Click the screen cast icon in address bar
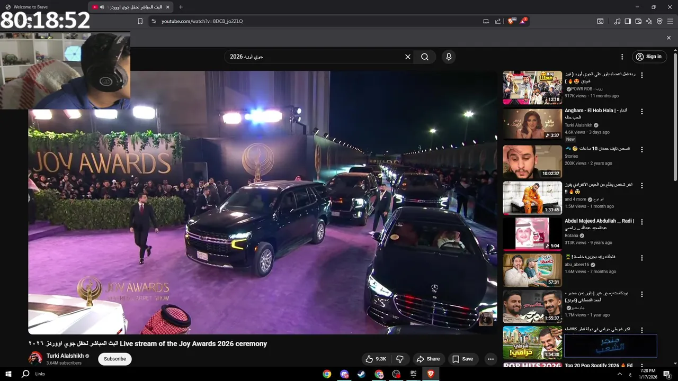This screenshot has width=678, height=381. (486, 21)
